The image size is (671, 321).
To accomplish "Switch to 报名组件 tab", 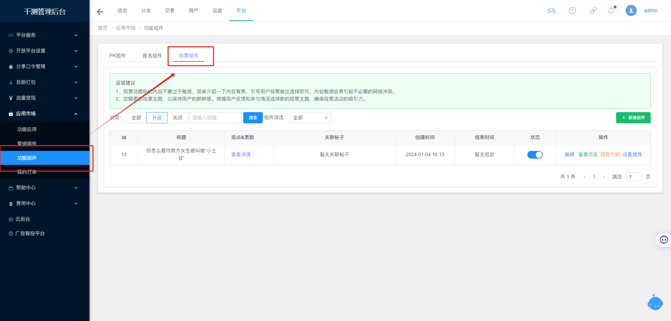I will coord(152,56).
